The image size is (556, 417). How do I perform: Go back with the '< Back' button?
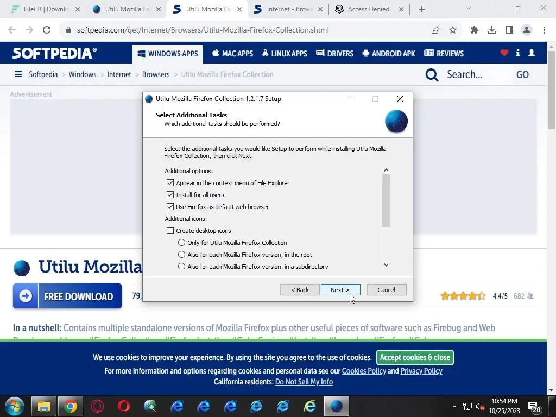pos(300,290)
